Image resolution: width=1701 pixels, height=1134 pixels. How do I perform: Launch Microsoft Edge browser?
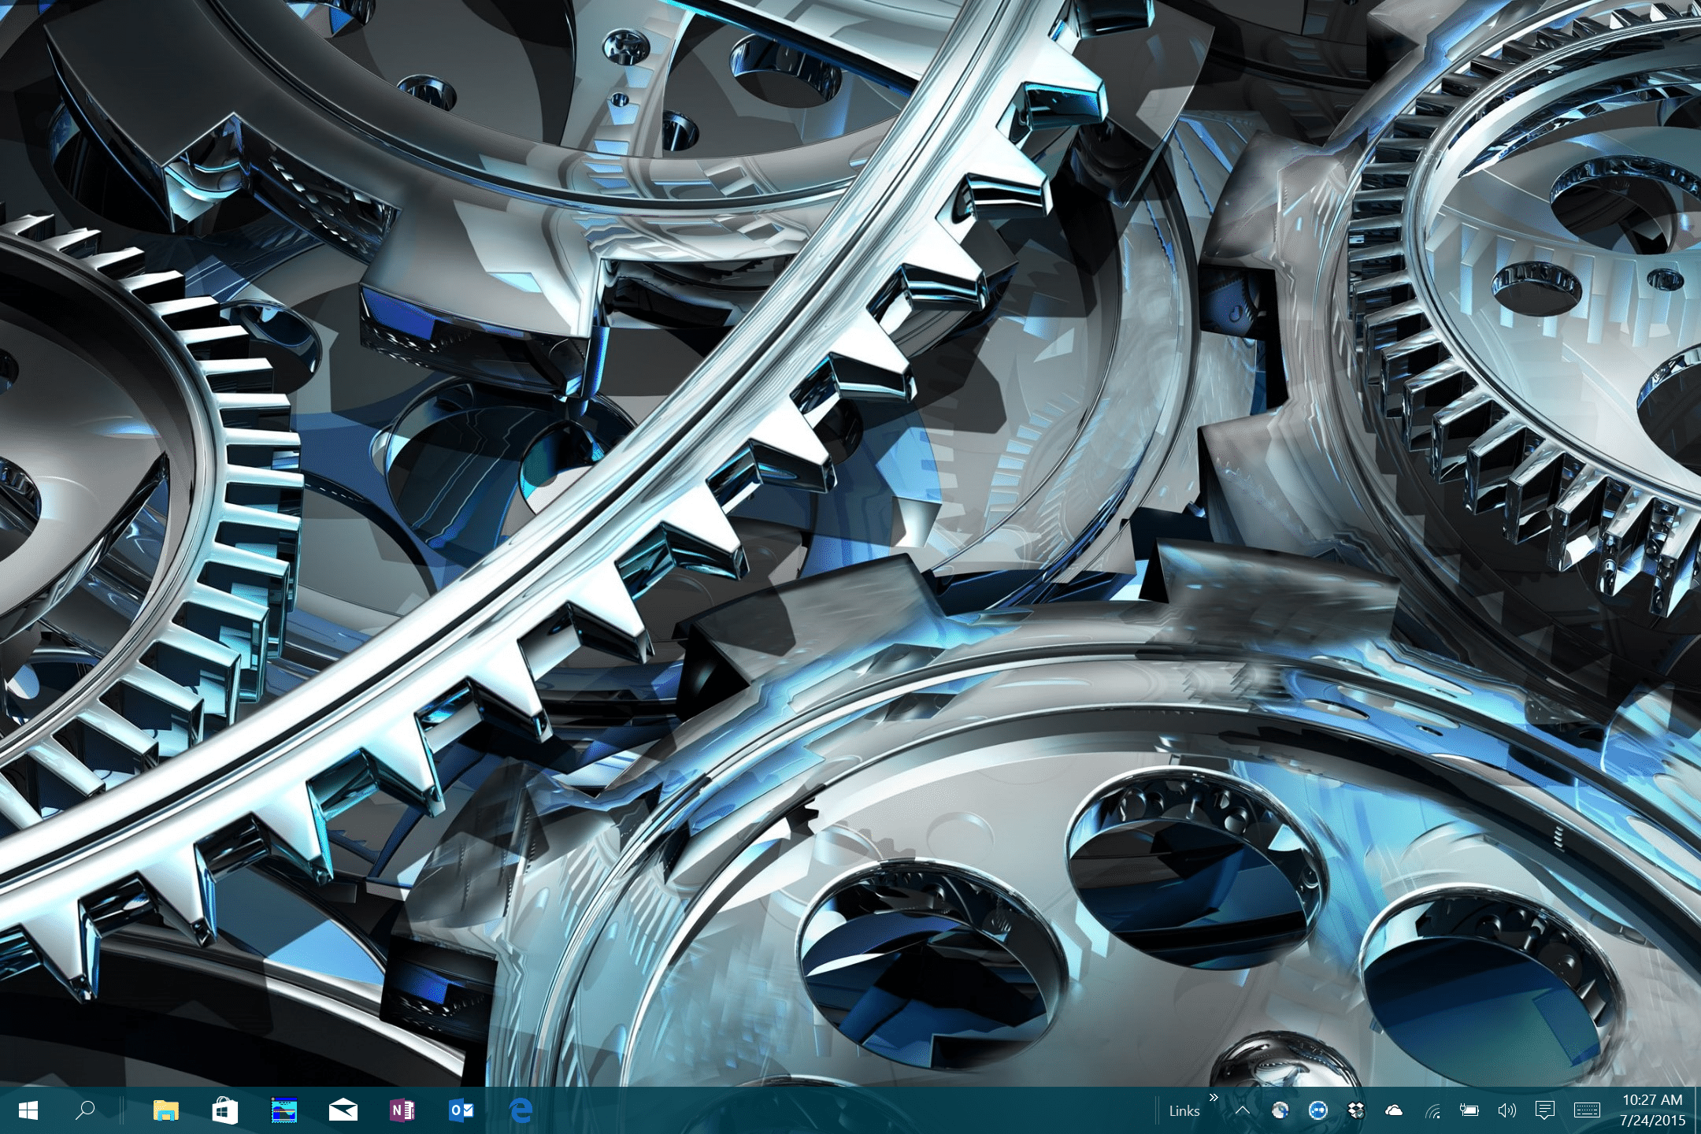[521, 1110]
